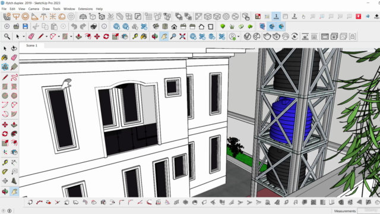Switch to the Front view house icon
The height and width of the screenshot is (214, 380).
coord(174,26)
